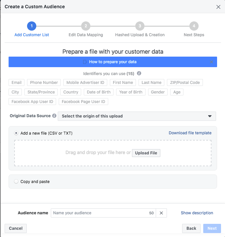Image resolution: width=225 pixels, height=237 pixels.
Task: Open the Select the origin of this upload dropdown
Action: tap(137, 116)
